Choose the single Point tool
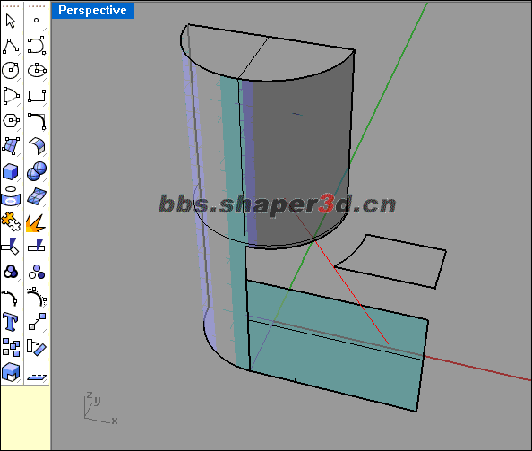This screenshot has width=532, height=451. pyautogui.click(x=37, y=20)
